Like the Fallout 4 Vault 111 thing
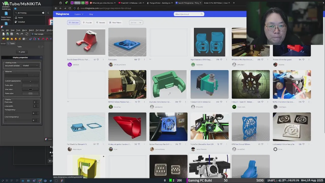The image size is (325, 183). coord(262,102)
